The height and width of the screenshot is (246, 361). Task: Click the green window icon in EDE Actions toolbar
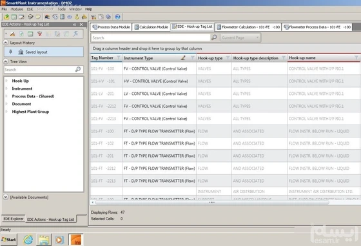pyautogui.click(x=30, y=34)
